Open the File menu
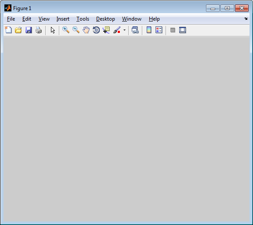The image size is (253, 225). tap(11, 19)
